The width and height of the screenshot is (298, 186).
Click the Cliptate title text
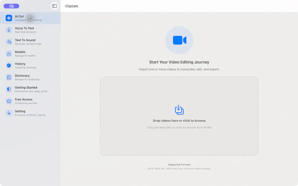(72, 6)
